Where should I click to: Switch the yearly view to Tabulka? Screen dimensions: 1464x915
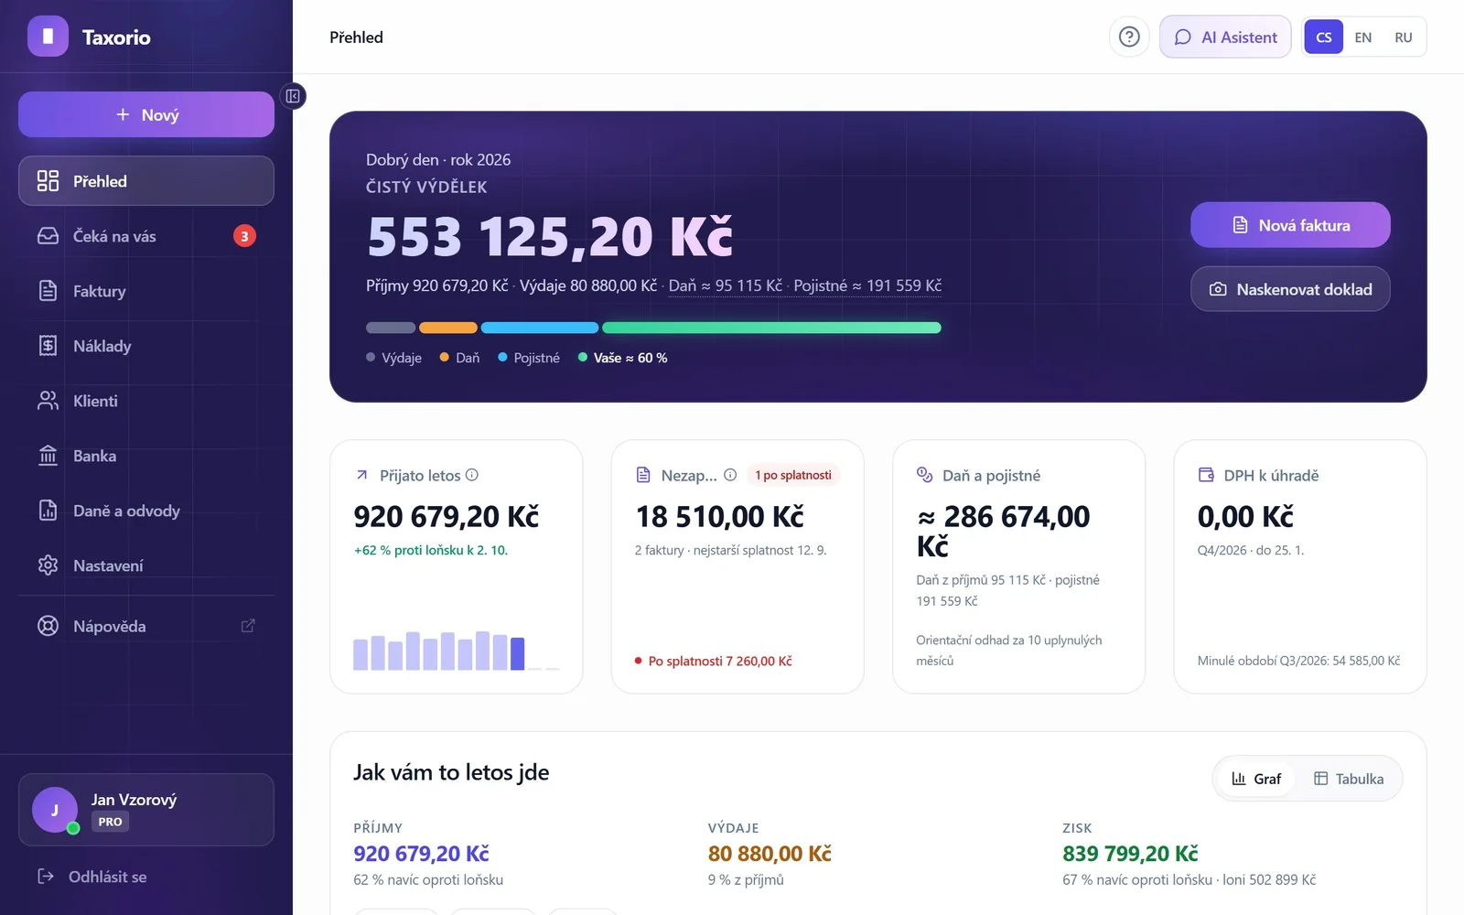point(1349,779)
